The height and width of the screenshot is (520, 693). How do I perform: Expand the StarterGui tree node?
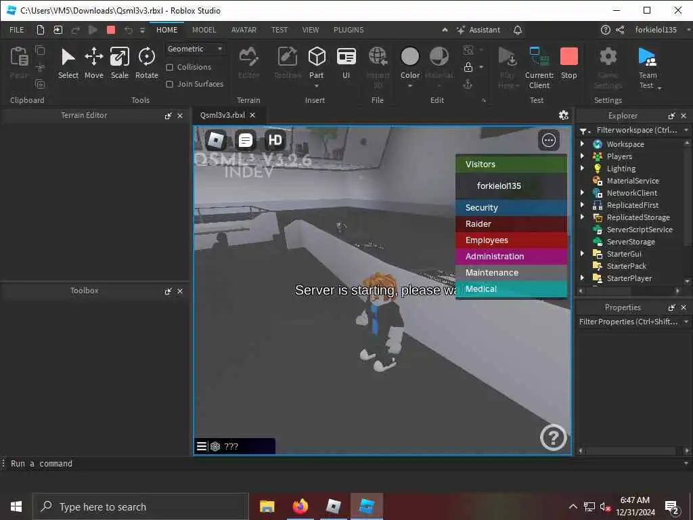582,253
